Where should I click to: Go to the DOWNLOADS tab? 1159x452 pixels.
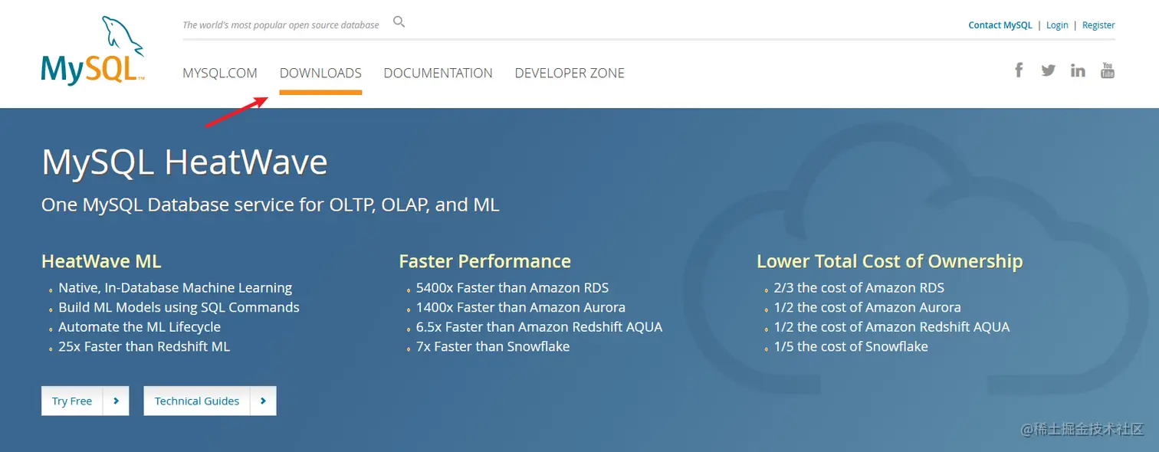point(320,74)
